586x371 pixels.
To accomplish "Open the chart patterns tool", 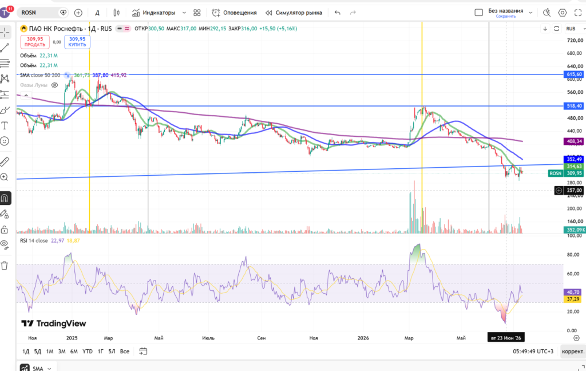I will click(x=5, y=78).
